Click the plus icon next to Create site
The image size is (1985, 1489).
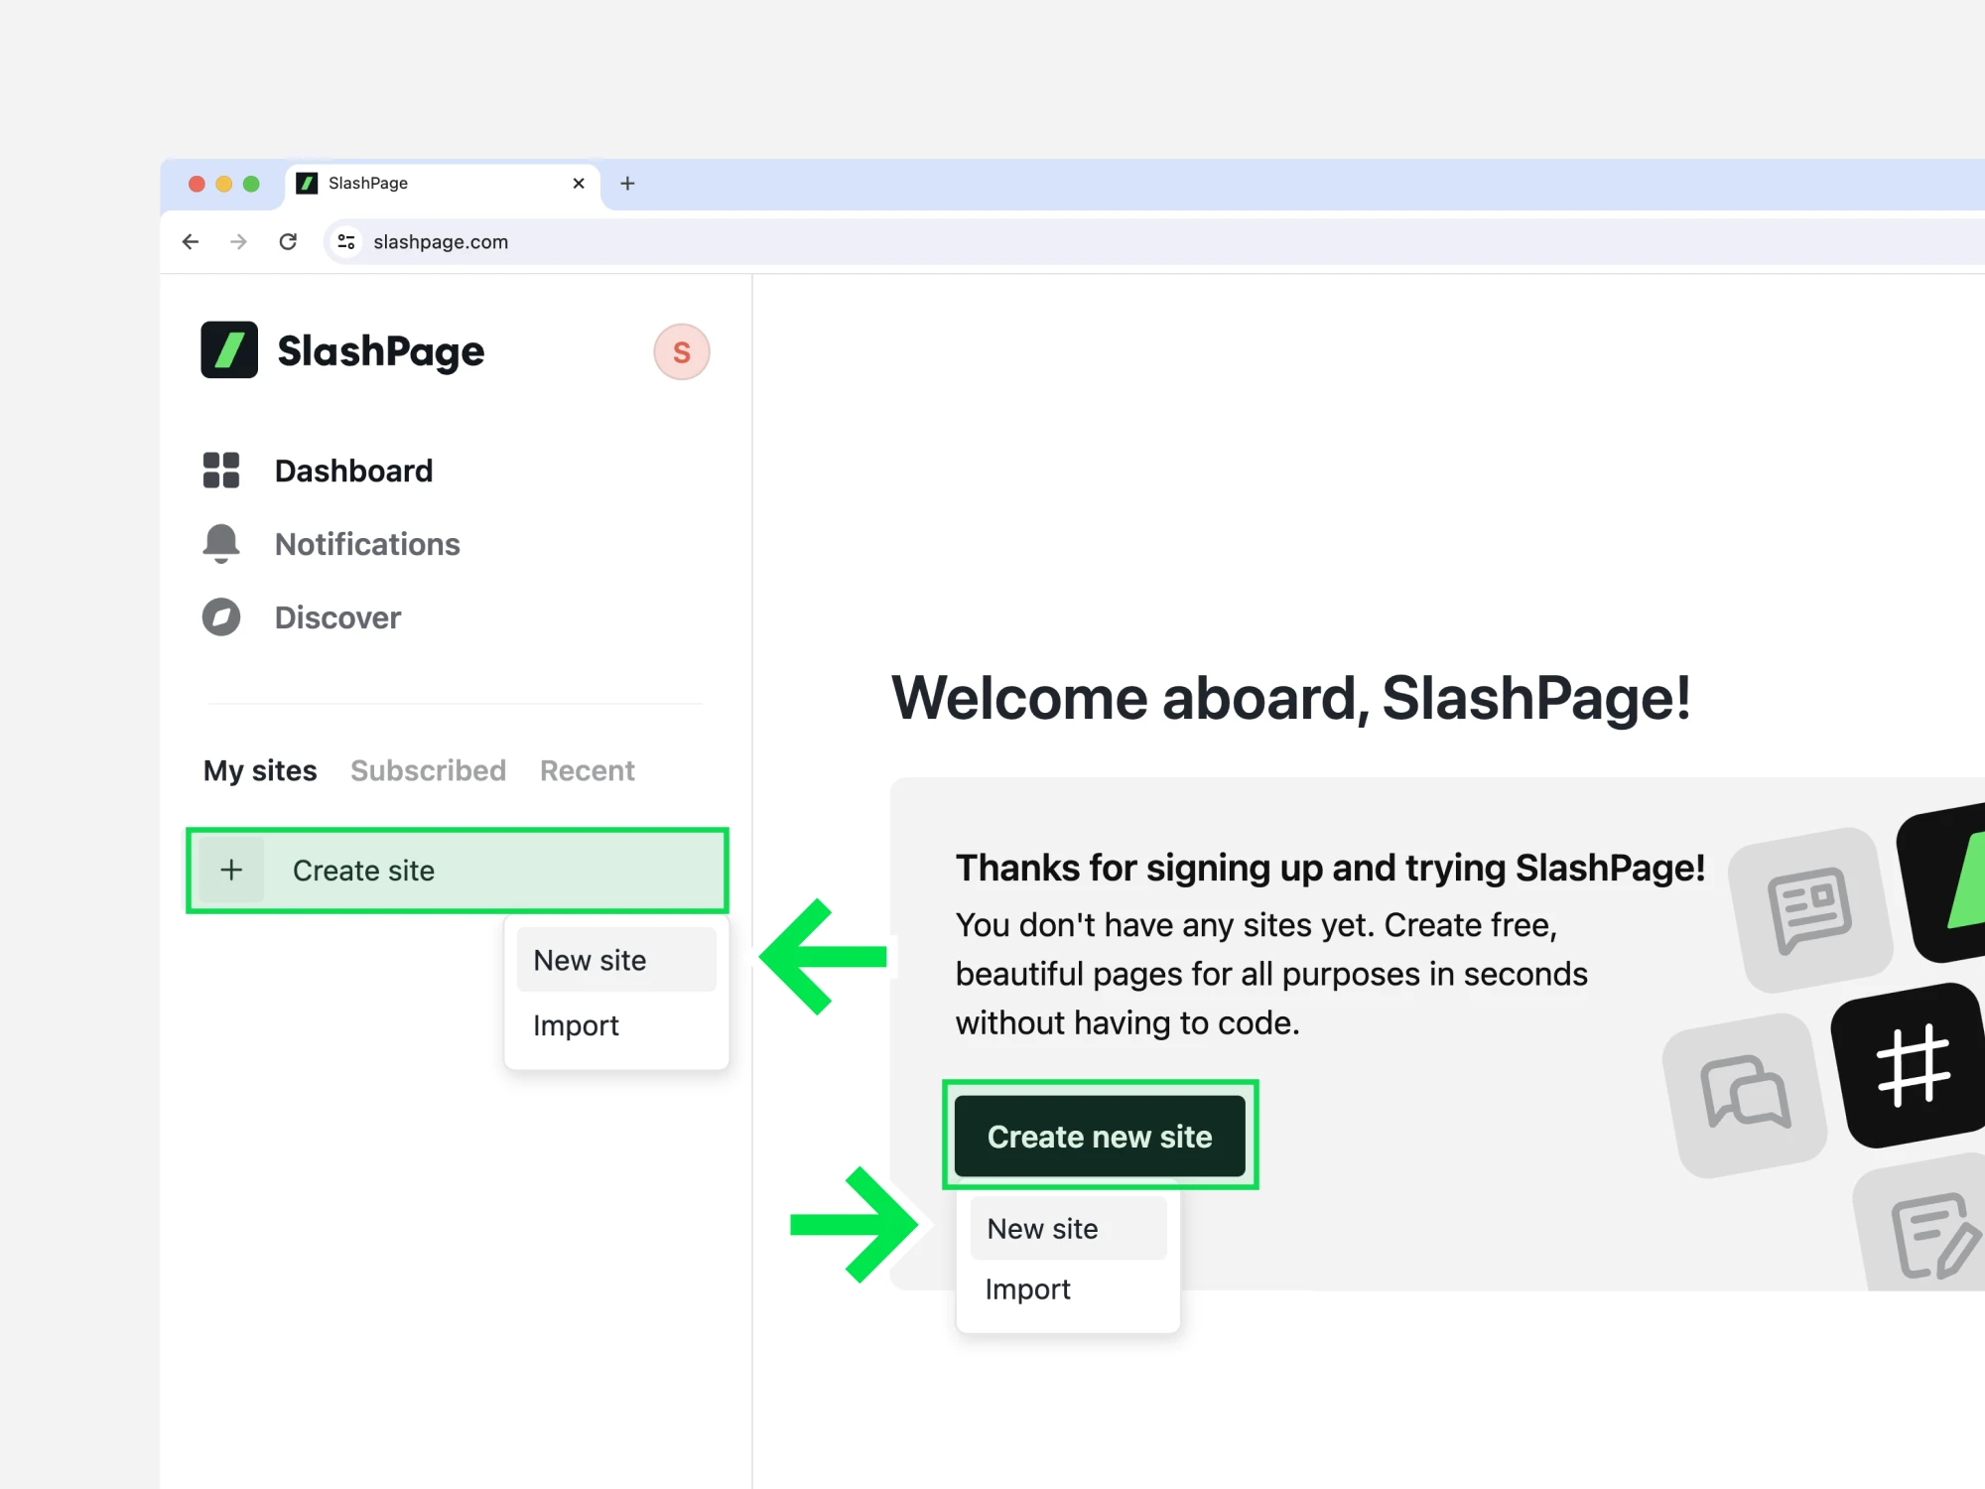point(231,871)
